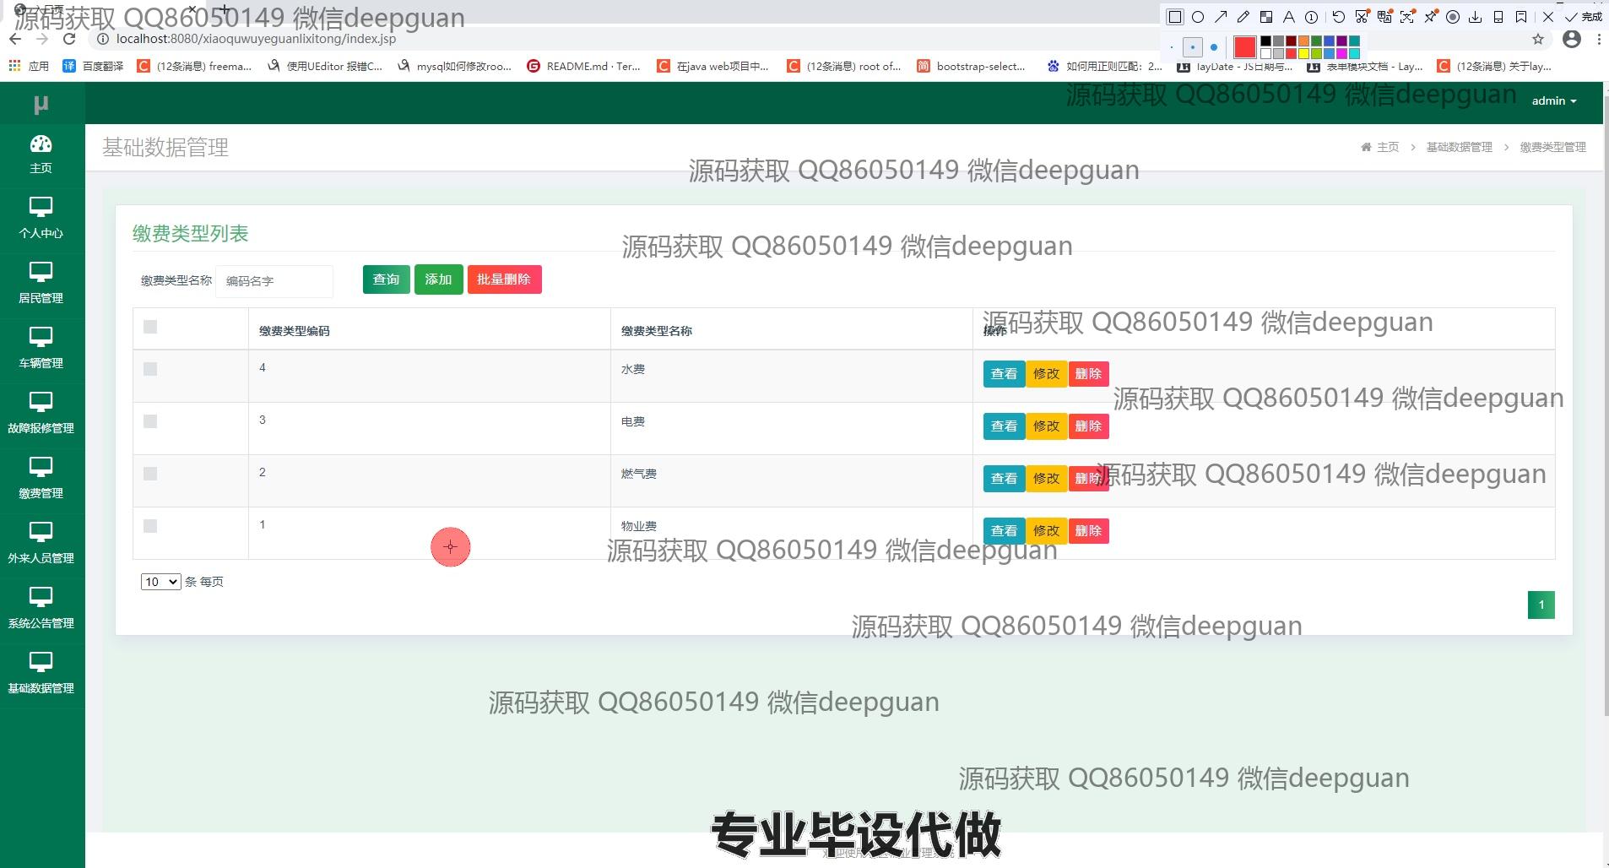Click the sidebar logo icon
This screenshot has height=868, width=1609.
tap(41, 104)
